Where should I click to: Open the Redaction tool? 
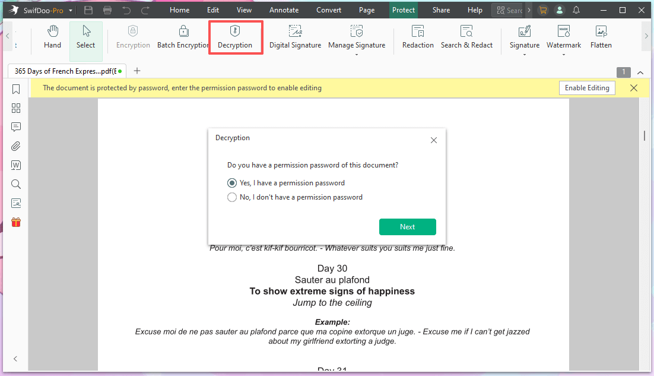[418, 37]
